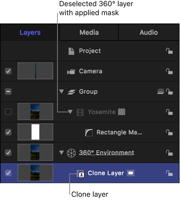
Task: Click the 360° Environment globe icon
Action: [71, 153]
